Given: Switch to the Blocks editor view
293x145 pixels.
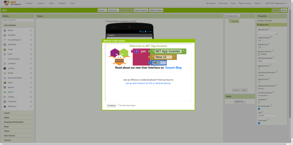Looking at the screenshot, I should tap(284, 10).
